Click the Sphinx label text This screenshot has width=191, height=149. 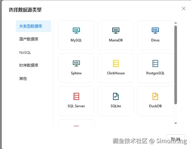point(76,73)
